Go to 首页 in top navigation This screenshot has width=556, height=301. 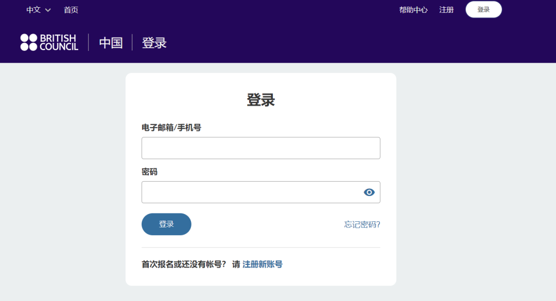71,10
